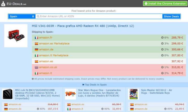Viewport: 188px width, 112px height.
Task: Click the down-arrow icon beside 6%
Action: coord(162,38)
